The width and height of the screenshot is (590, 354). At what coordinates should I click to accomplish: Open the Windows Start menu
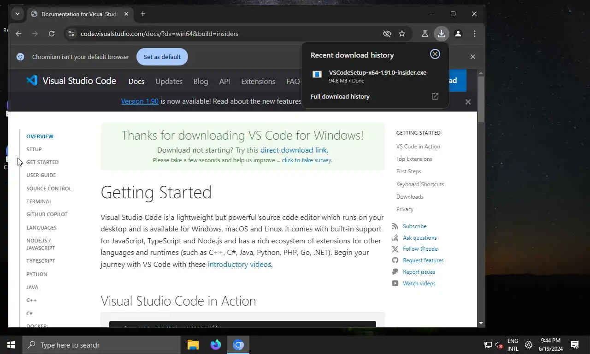[11, 345]
